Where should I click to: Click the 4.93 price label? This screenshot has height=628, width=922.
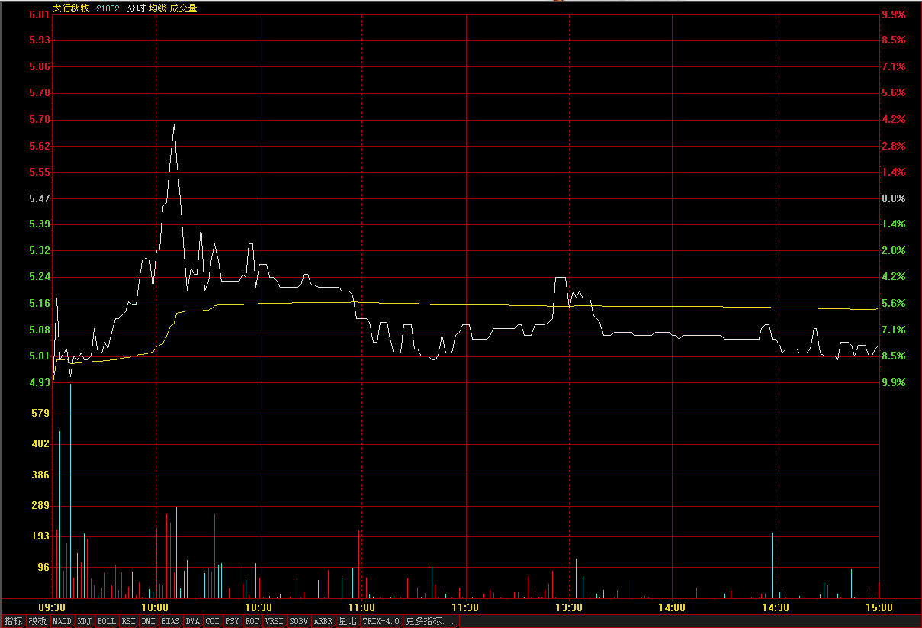click(x=40, y=382)
